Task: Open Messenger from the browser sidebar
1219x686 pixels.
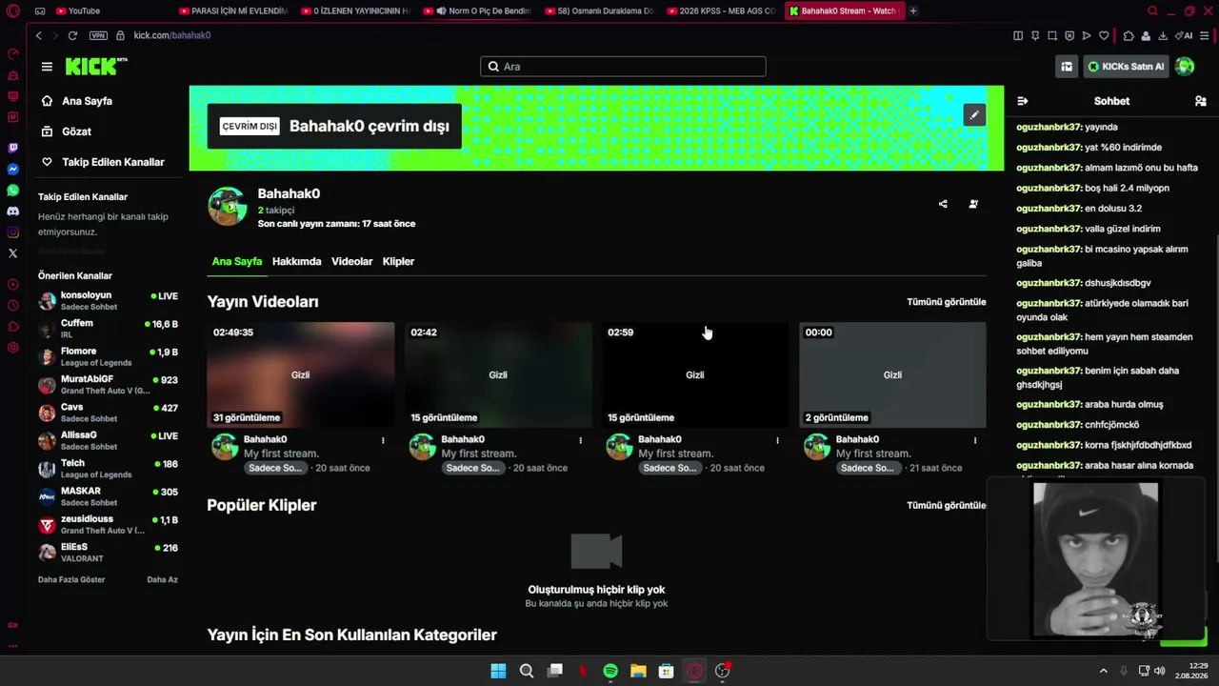Action: (12, 170)
